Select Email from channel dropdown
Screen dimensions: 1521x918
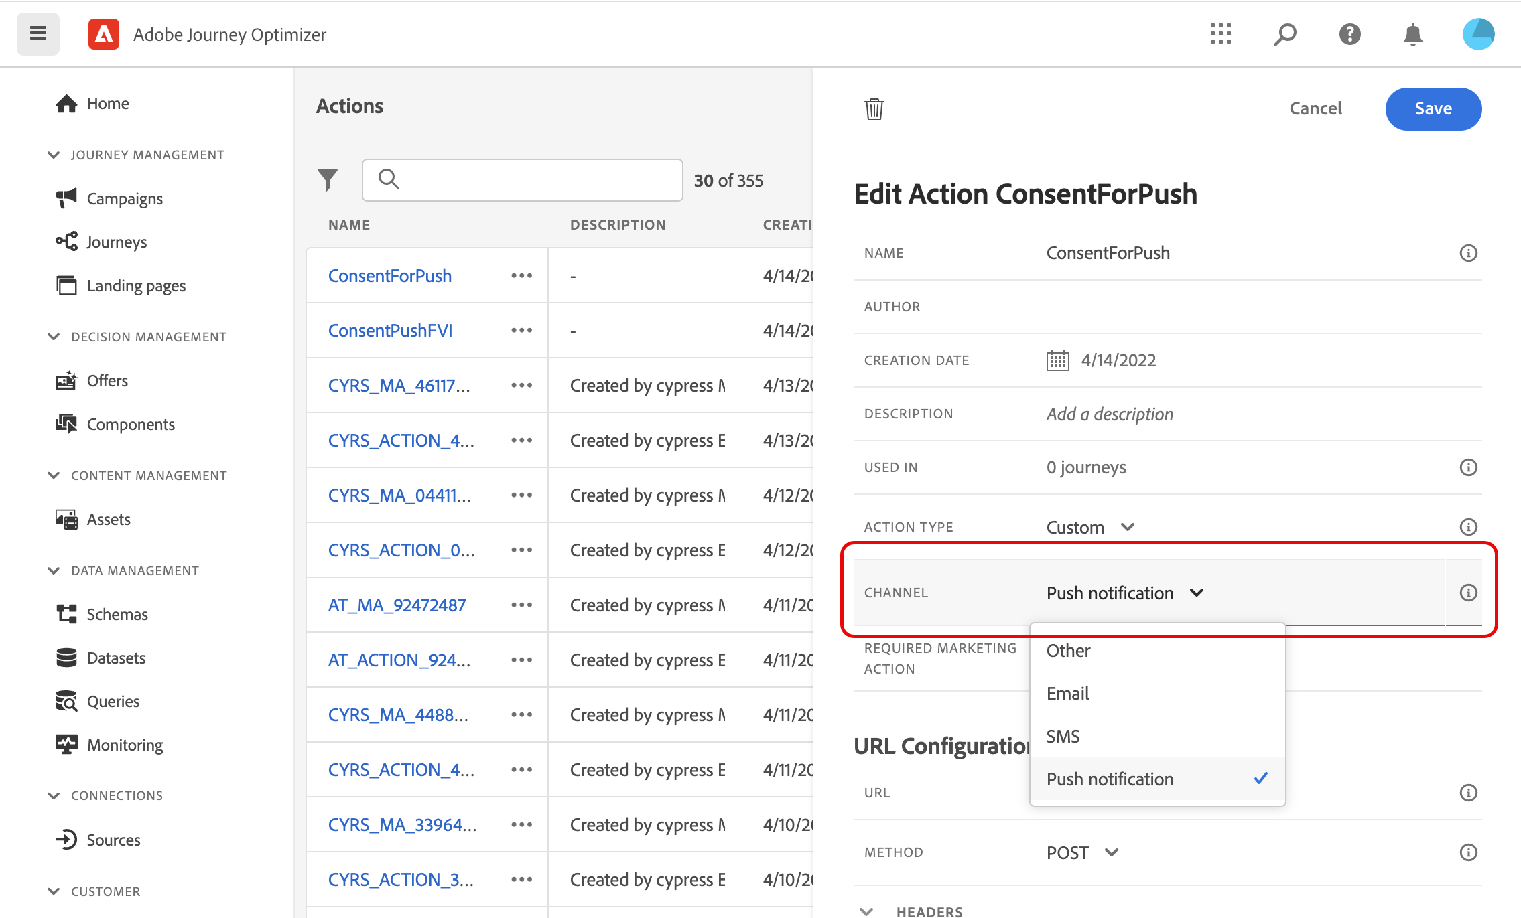point(1068,694)
